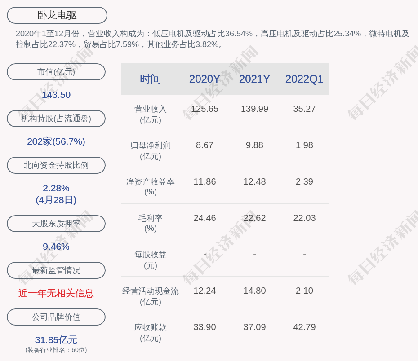Click the 时间 table header

coord(151,79)
